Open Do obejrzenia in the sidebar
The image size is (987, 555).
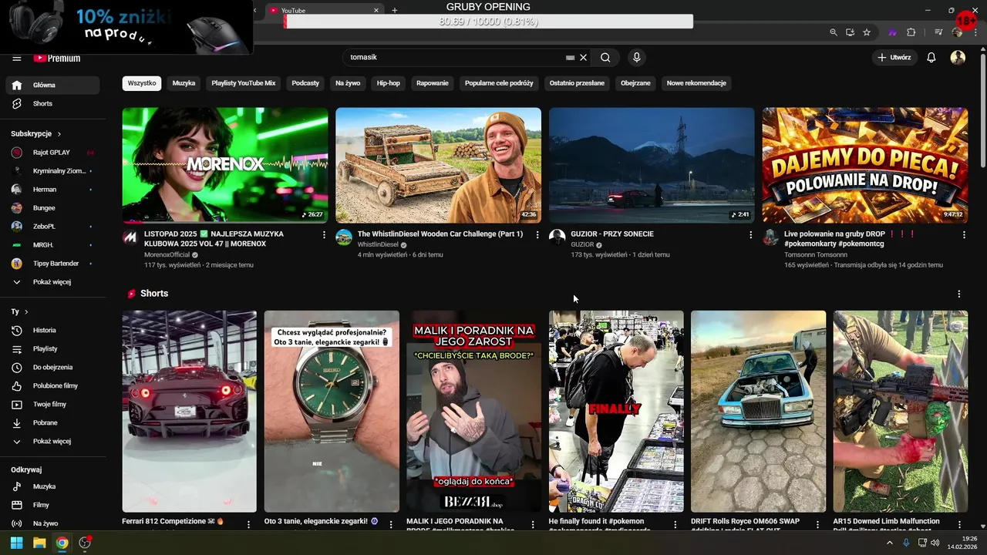[52, 368]
